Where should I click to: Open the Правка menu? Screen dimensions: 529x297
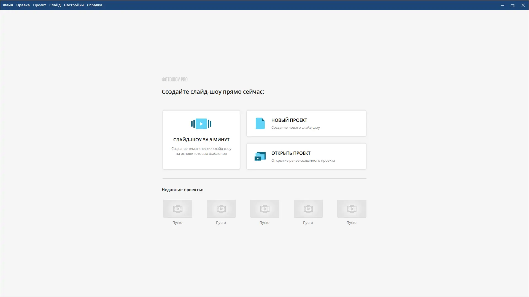pyautogui.click(x=23, y=5)
